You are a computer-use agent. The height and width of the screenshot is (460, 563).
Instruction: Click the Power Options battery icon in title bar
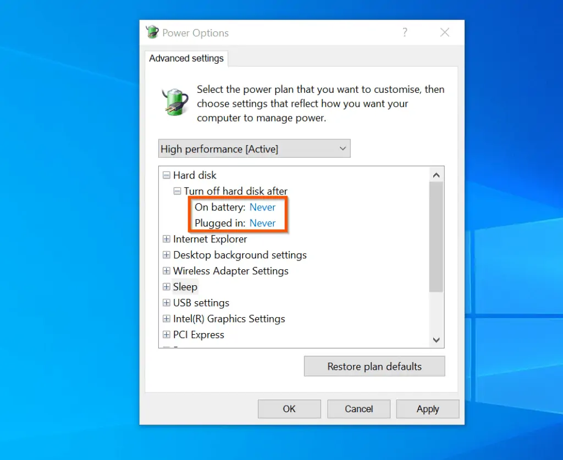coord(152,32)
